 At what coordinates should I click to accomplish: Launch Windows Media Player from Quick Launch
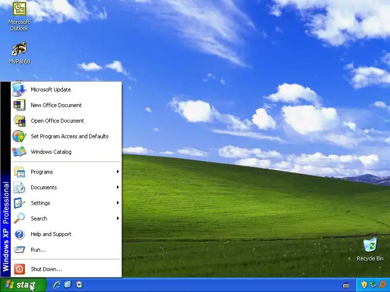pos(79,285)
